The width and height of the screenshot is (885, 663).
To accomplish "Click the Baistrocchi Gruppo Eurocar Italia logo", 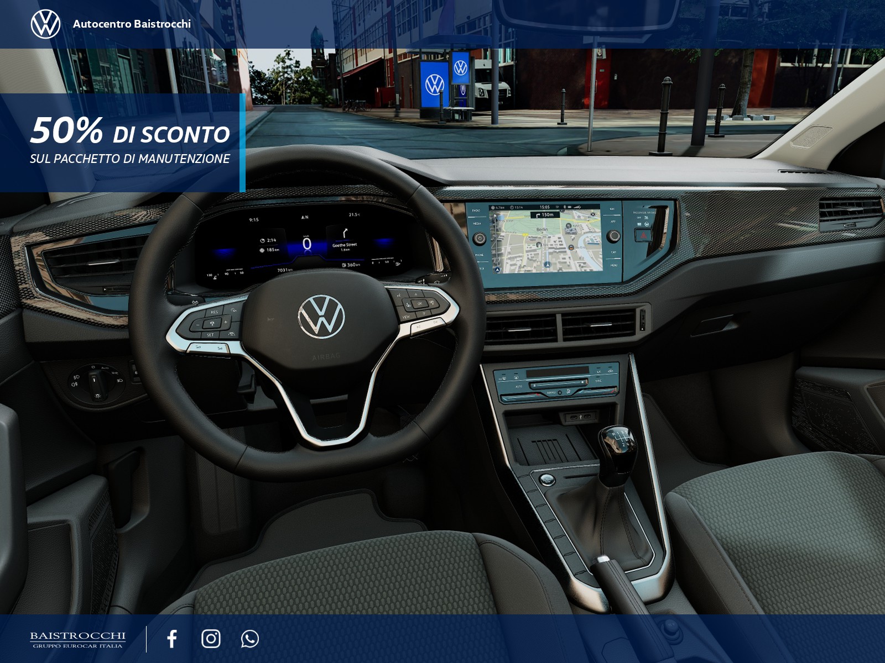I will [x=77, y=639].
